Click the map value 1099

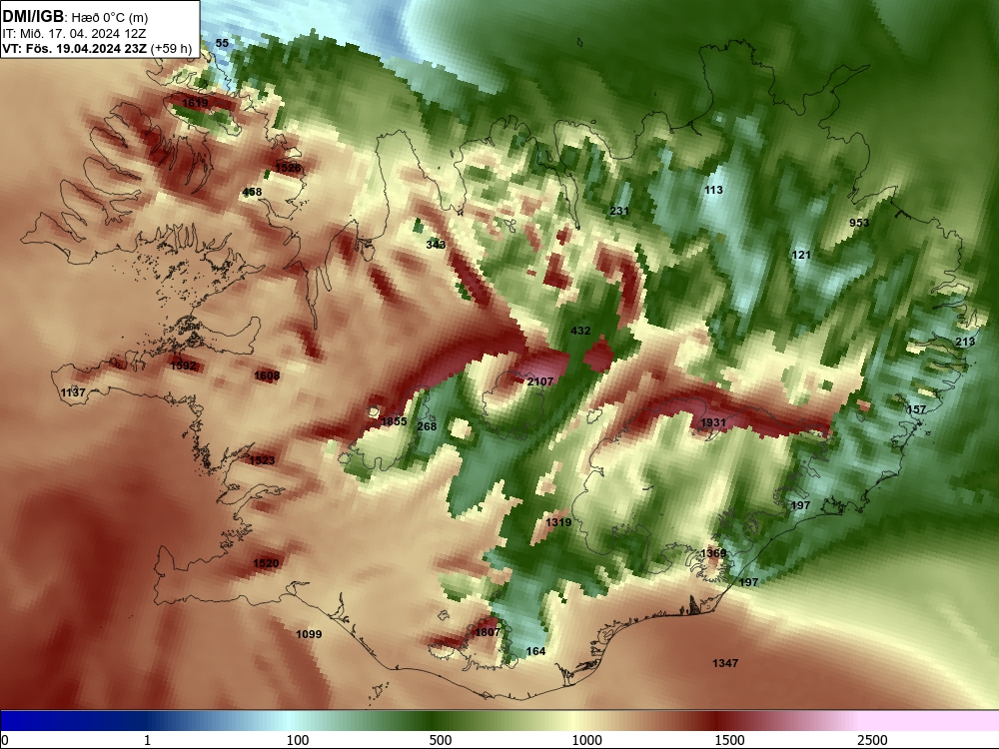(309, 634)
